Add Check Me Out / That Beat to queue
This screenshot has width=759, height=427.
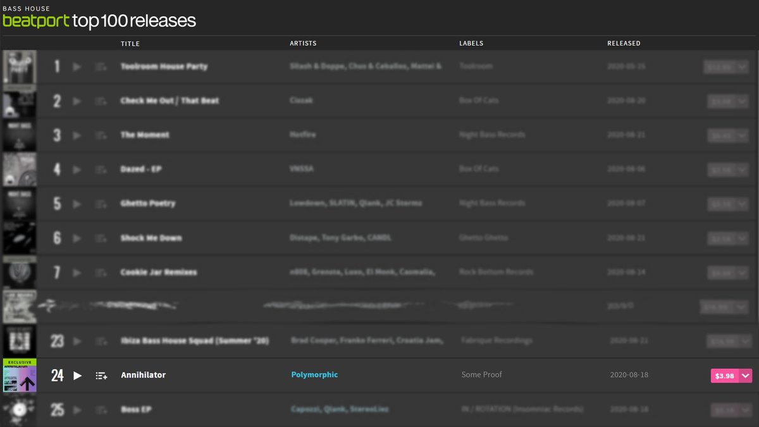tap(101, 101)
